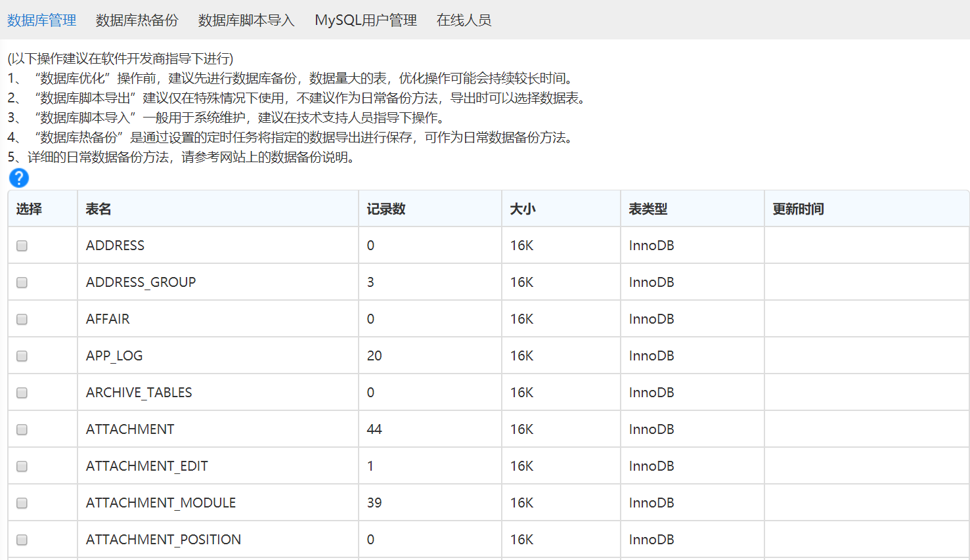Tick the ATTACHMENT_EDIT row checkbox
970x560 pixels.
point(22,466)
